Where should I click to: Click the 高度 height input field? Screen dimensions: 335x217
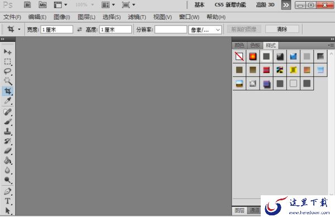point(116,30)
